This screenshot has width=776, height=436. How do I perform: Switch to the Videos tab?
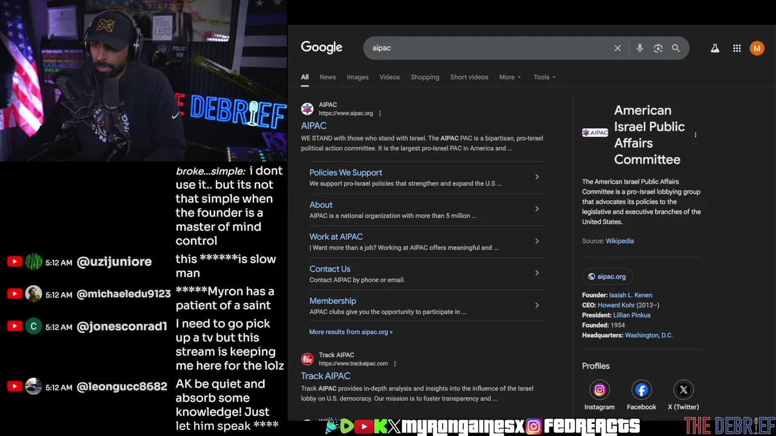click(x=389, y=77)
